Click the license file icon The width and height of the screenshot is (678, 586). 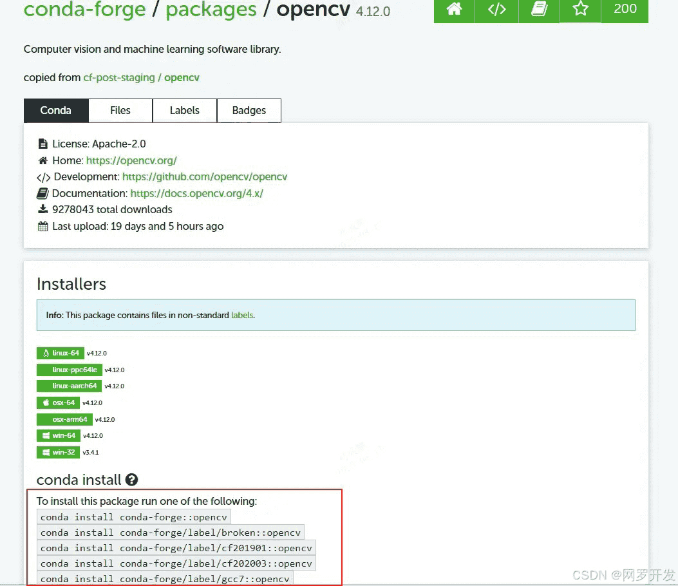tap(42, 144)
